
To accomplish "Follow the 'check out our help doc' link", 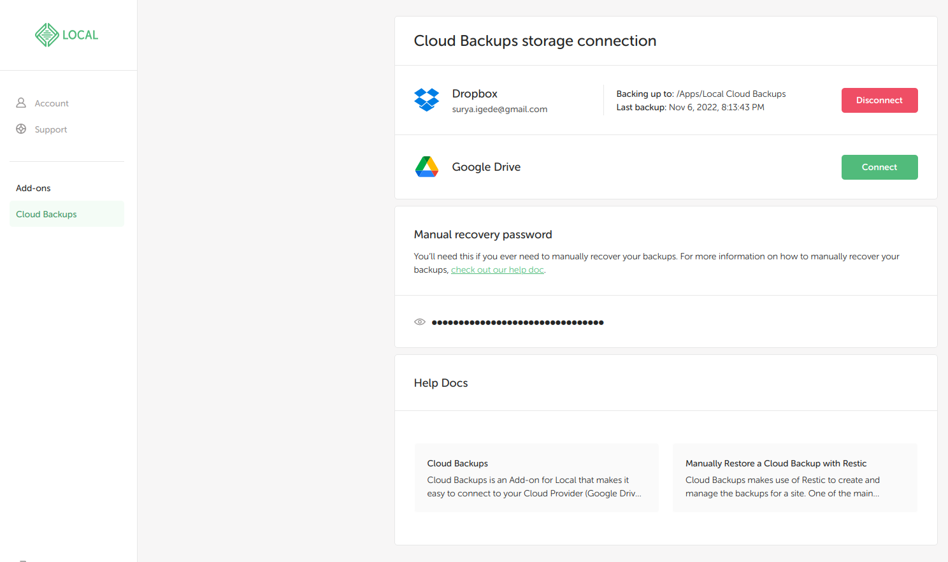I will [498, 270].
